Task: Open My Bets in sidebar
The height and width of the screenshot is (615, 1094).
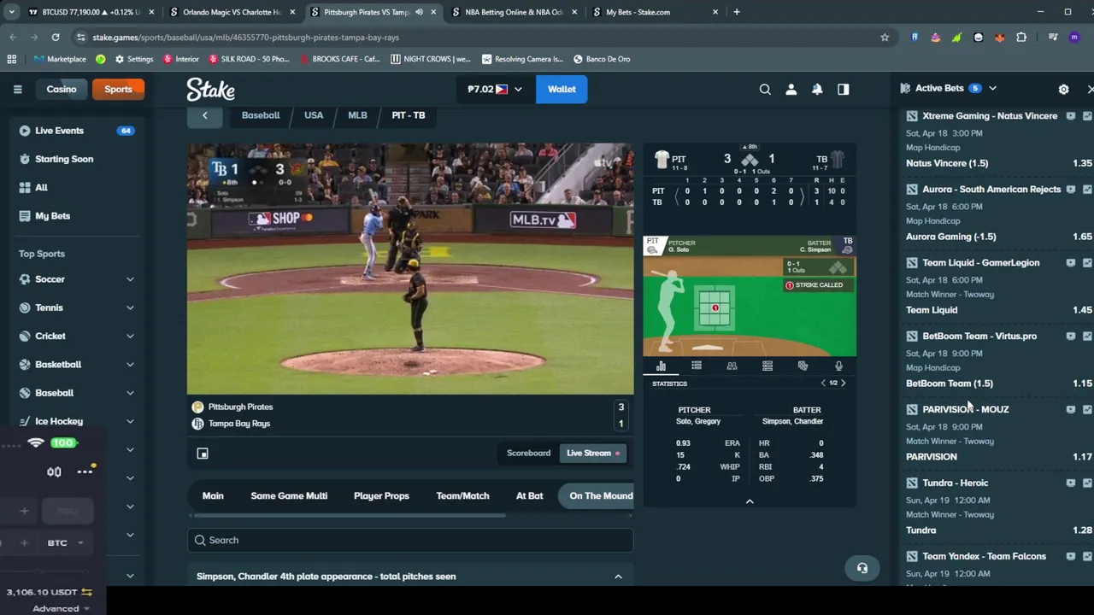Action: coord(52,216)
